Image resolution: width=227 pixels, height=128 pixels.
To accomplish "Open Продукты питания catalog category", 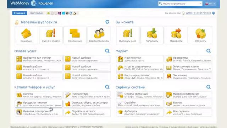I will 39,104.
